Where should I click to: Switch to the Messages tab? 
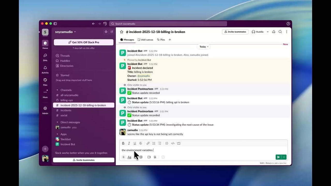coord(127,40)
